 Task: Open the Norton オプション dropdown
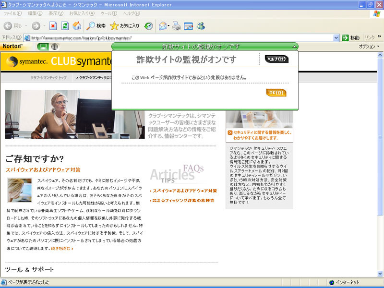pos(369,46)
